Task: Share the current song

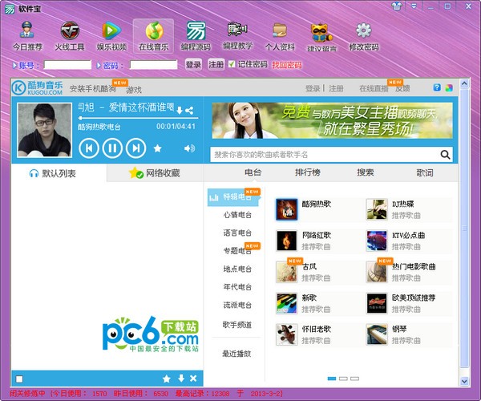Action: coord(189,111)
